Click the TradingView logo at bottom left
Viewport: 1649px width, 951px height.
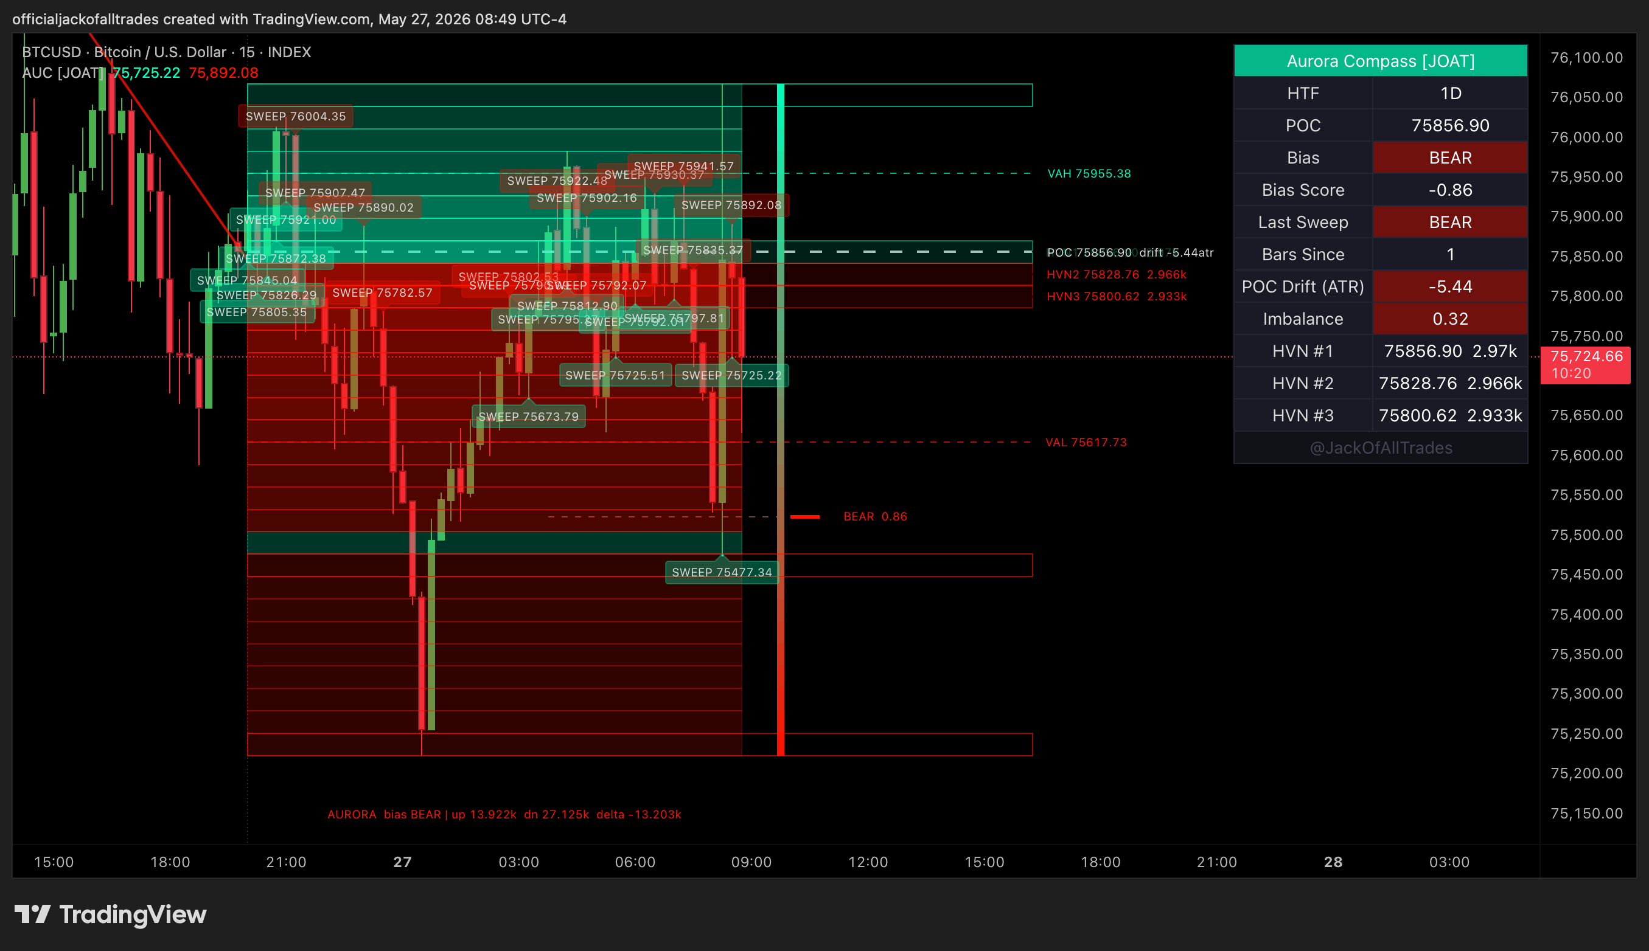110,915
